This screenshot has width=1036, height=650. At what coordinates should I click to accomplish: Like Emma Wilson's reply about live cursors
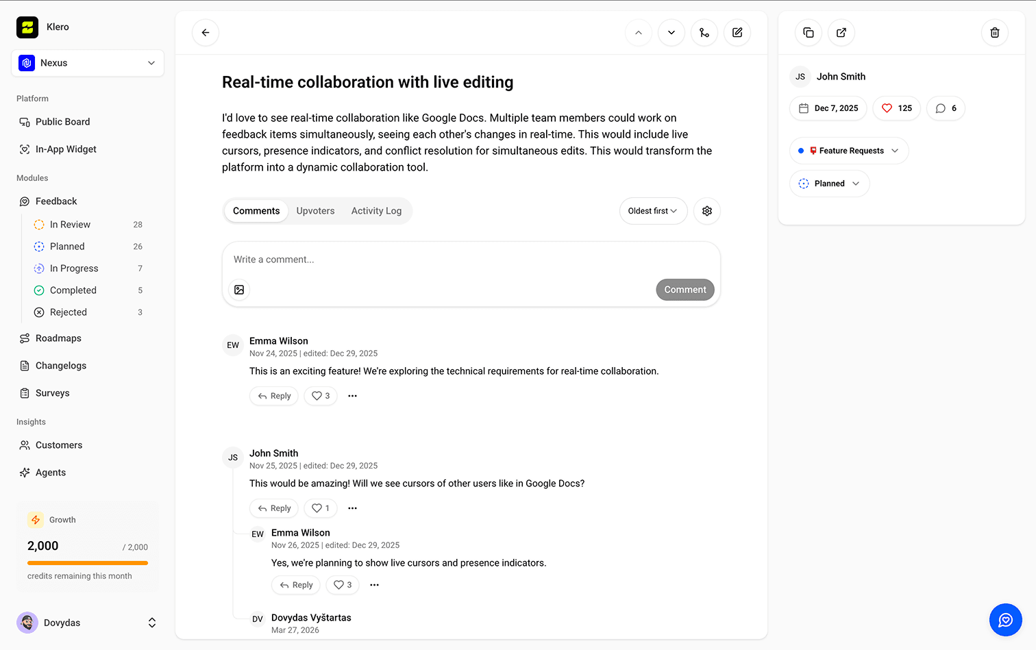(x=343, y=585)
